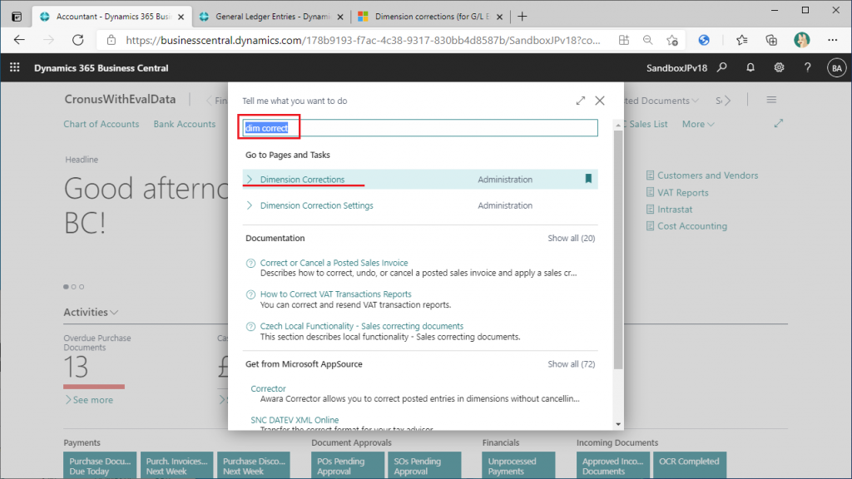Open the Settings gear in Business Central
The image size is (852, 479).
779,67
